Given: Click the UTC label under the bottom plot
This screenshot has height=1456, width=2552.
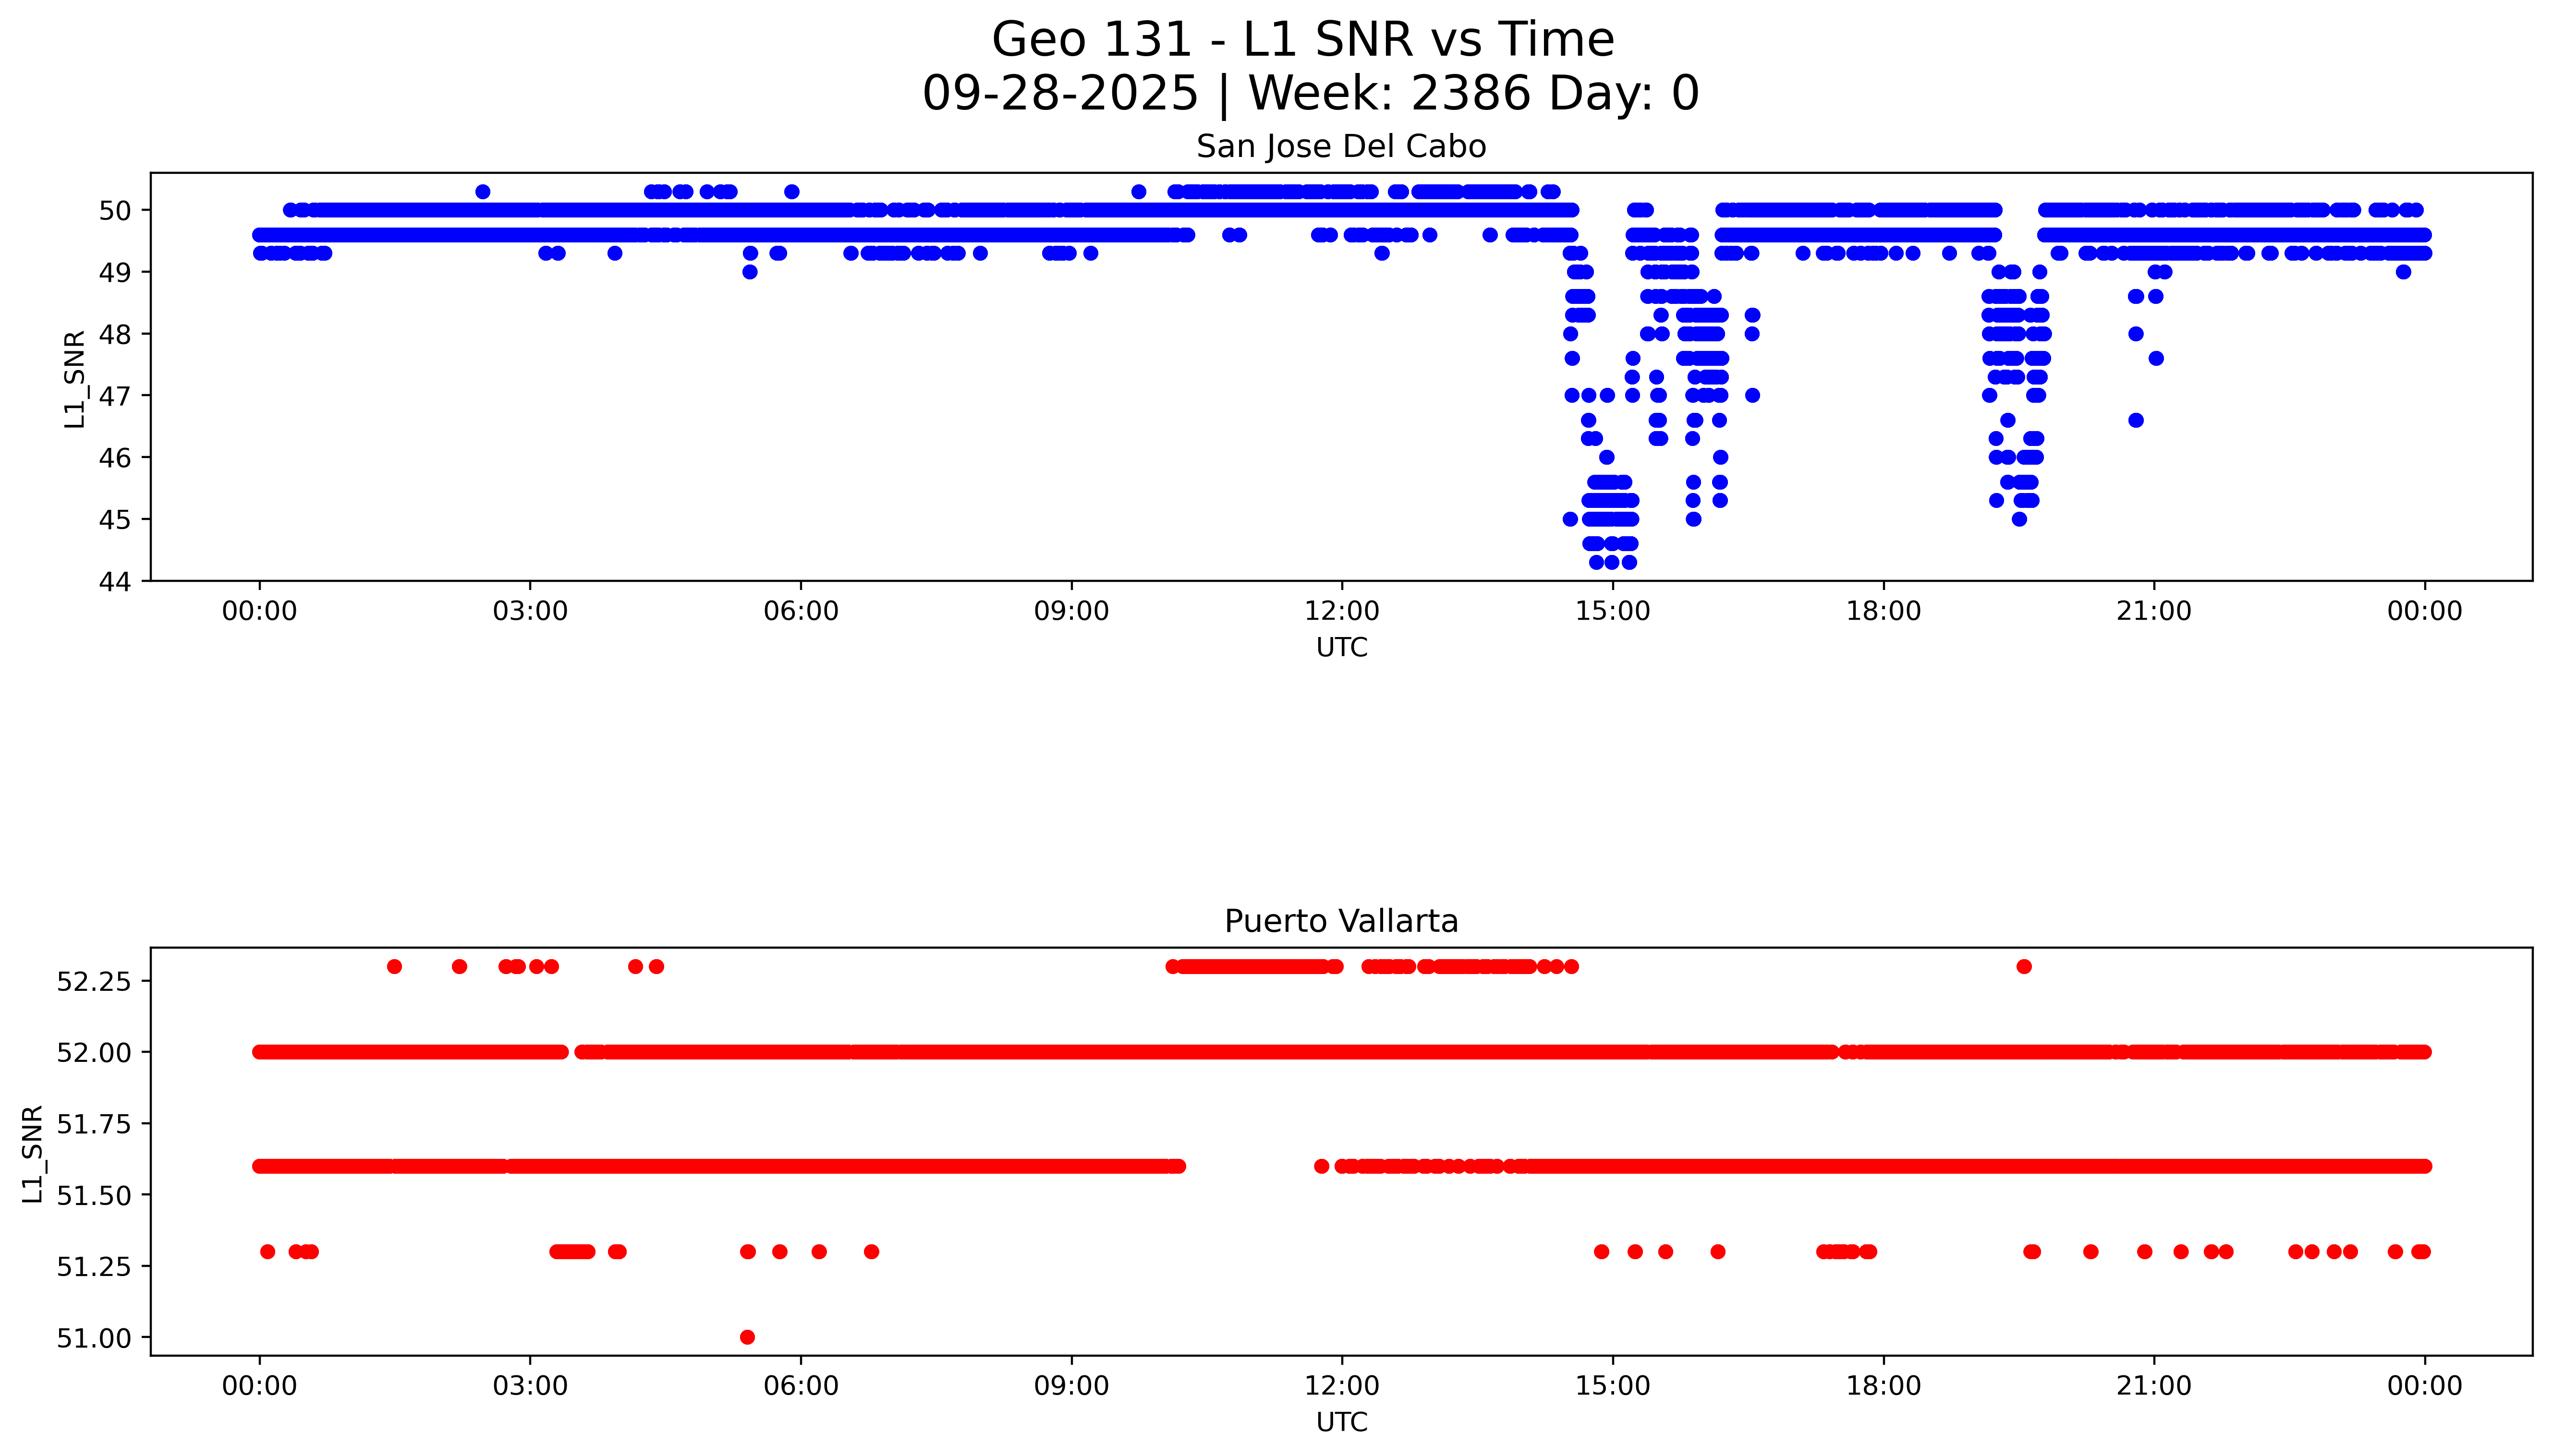Looking at the screenshot, I should click(1340, 1421).
